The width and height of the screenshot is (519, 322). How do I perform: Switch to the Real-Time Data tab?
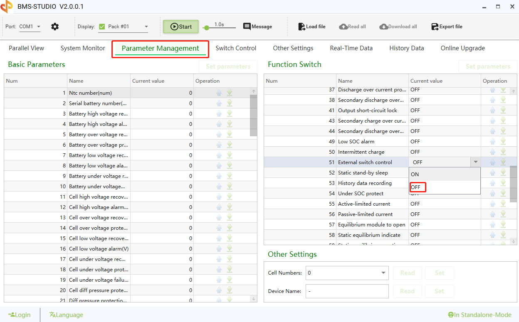351,48
